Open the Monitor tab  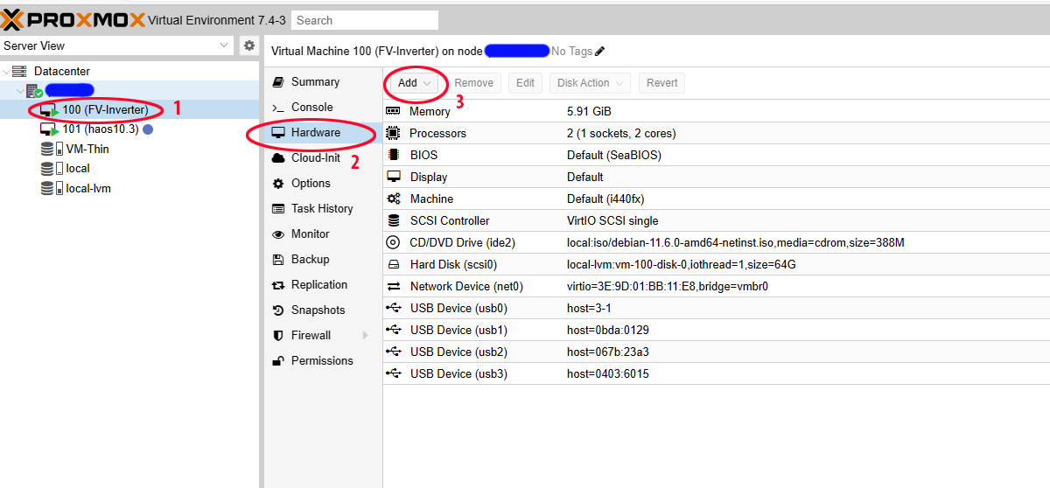click(322, 234)
